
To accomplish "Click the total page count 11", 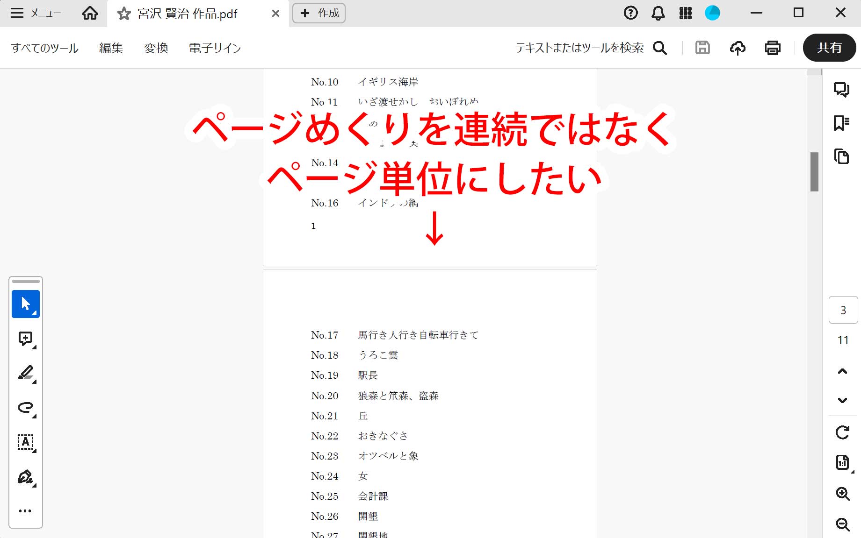I will [x=843, y=340].
